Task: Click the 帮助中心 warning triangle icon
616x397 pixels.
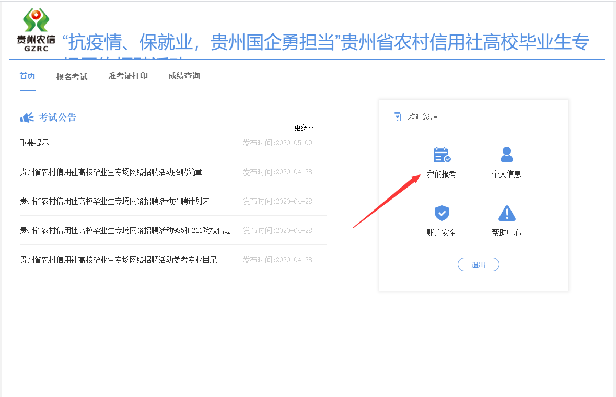Action: pyautogui.click(x=506, y=213)
